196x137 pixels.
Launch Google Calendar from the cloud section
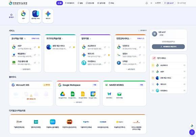click(93, 95)
